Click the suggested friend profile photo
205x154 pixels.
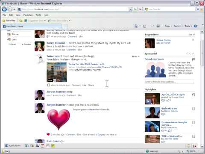tap(149, 43)
